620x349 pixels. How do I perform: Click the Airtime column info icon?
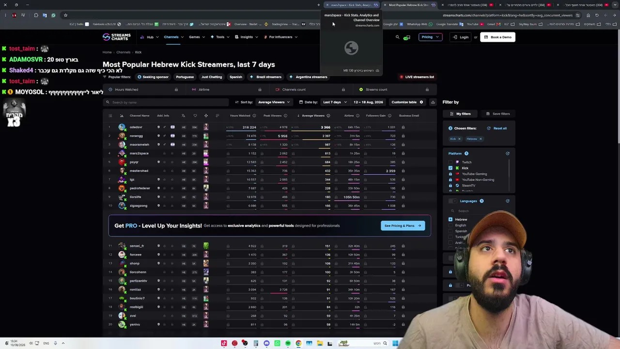tap(357, 115)
